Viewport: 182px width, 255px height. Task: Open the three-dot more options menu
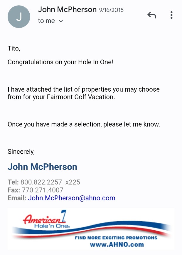(171, 15)
